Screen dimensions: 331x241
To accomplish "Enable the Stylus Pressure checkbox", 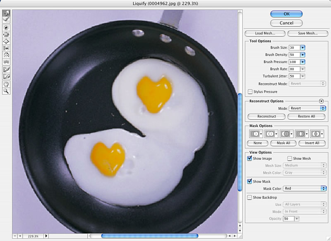I will pos(250,92).
